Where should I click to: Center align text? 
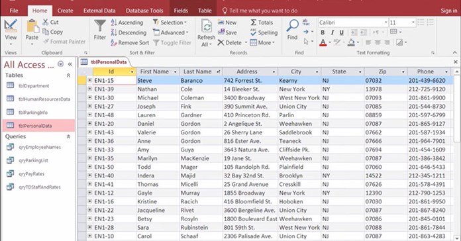pos(378,42)
